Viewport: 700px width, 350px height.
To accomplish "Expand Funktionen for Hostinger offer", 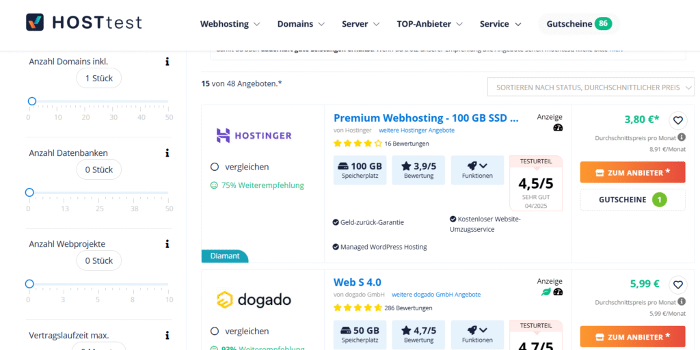I will coord(477,170).
